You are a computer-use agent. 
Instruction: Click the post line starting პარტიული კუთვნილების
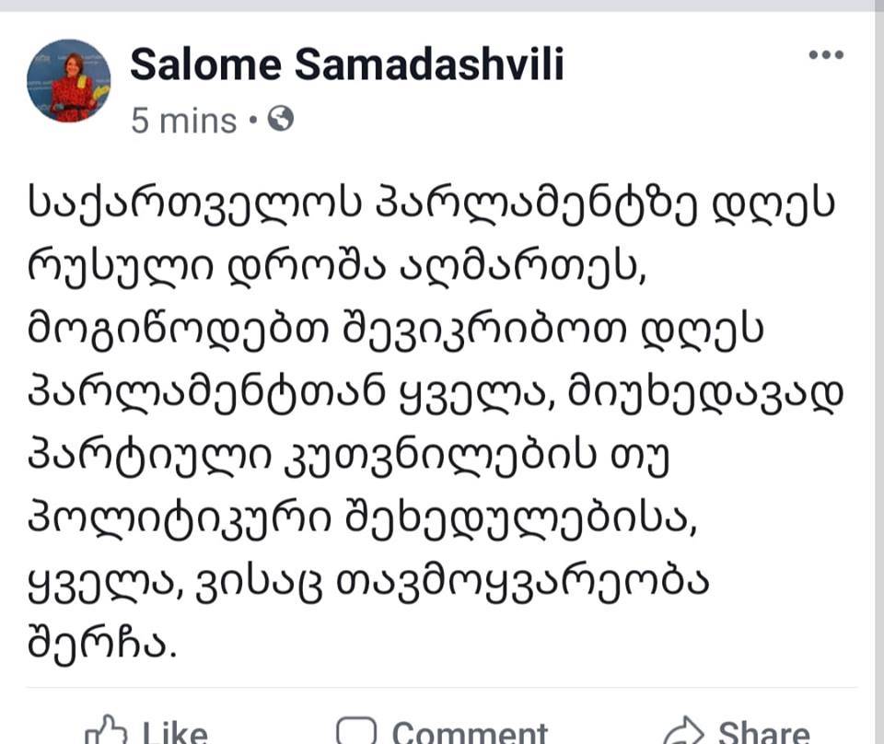coord(348,457)
